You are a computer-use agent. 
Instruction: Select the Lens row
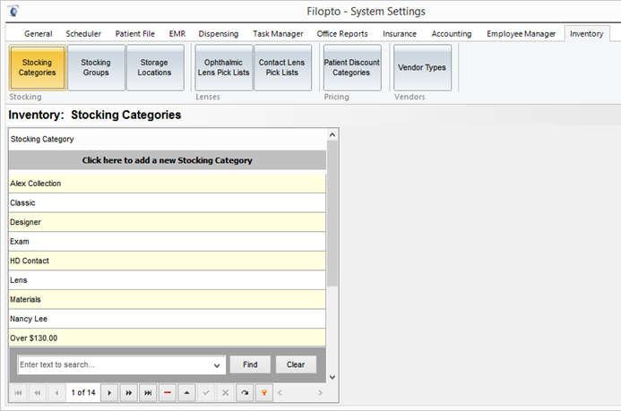(x=168, y=280)
